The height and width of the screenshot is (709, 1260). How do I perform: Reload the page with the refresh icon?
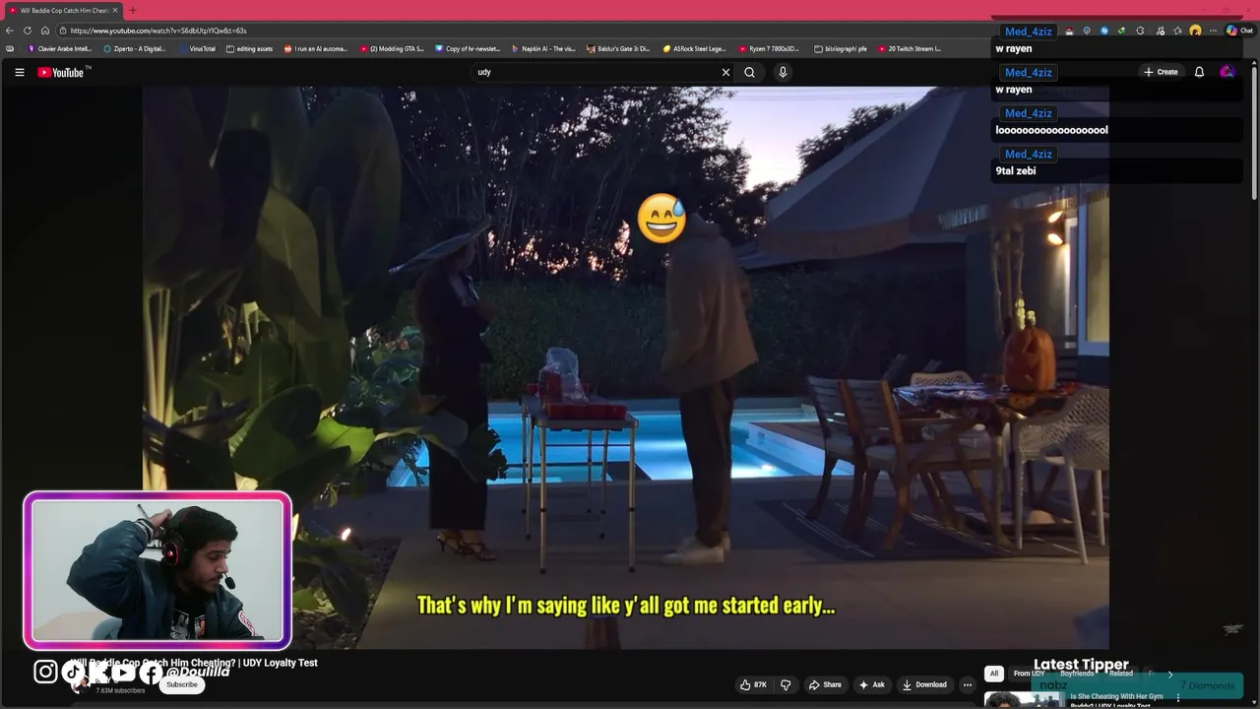pos(28,31)
